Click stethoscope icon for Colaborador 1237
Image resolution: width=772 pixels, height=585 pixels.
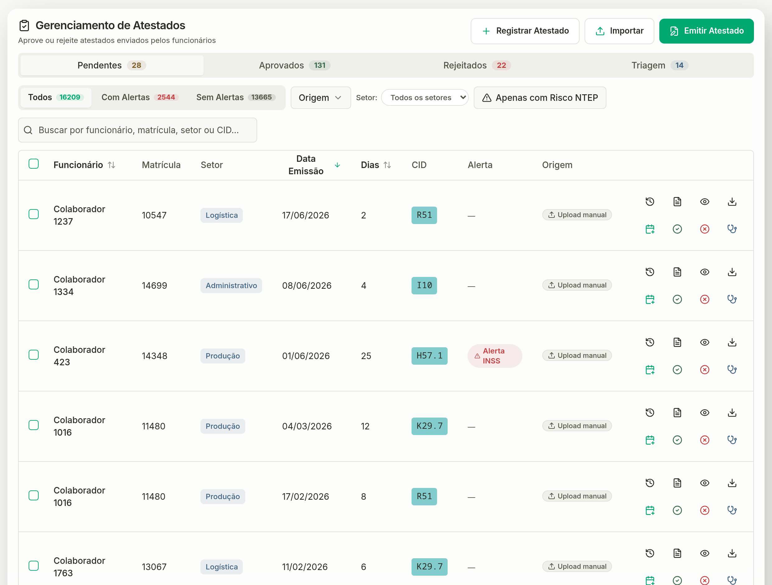[x=732, y=229]
